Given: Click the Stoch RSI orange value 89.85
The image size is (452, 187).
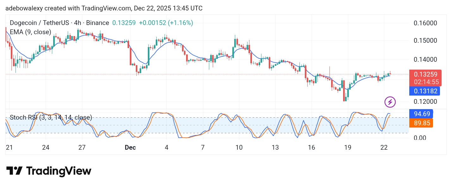Looking at the screenshot, I should [x=421, y=123].
